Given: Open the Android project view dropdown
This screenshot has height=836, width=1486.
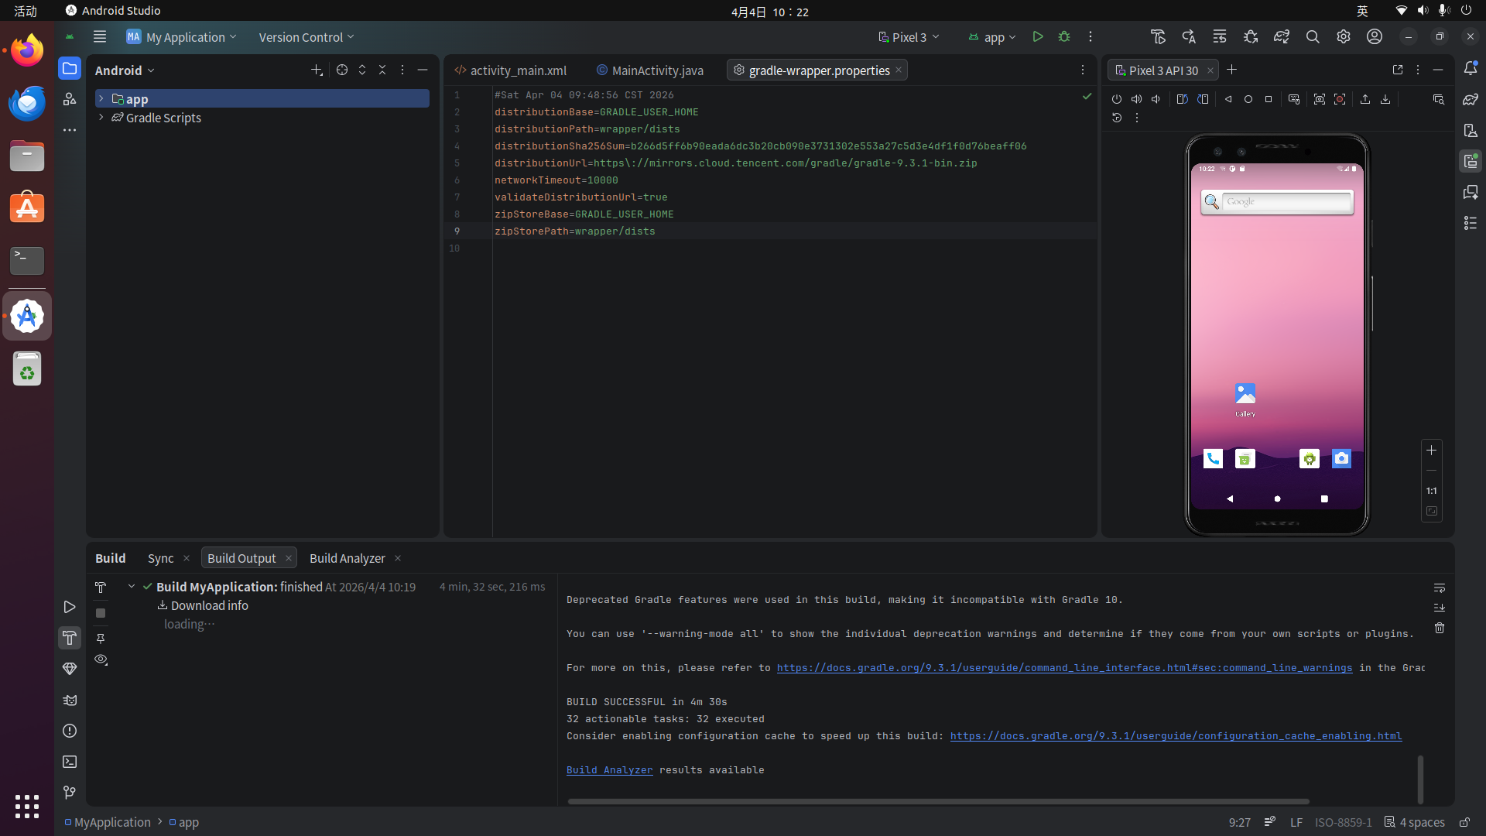Looking at the screenshot, I should [125, 70].
